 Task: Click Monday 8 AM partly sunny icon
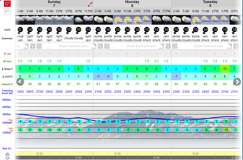pyautogui.click(x=118, y=20)
